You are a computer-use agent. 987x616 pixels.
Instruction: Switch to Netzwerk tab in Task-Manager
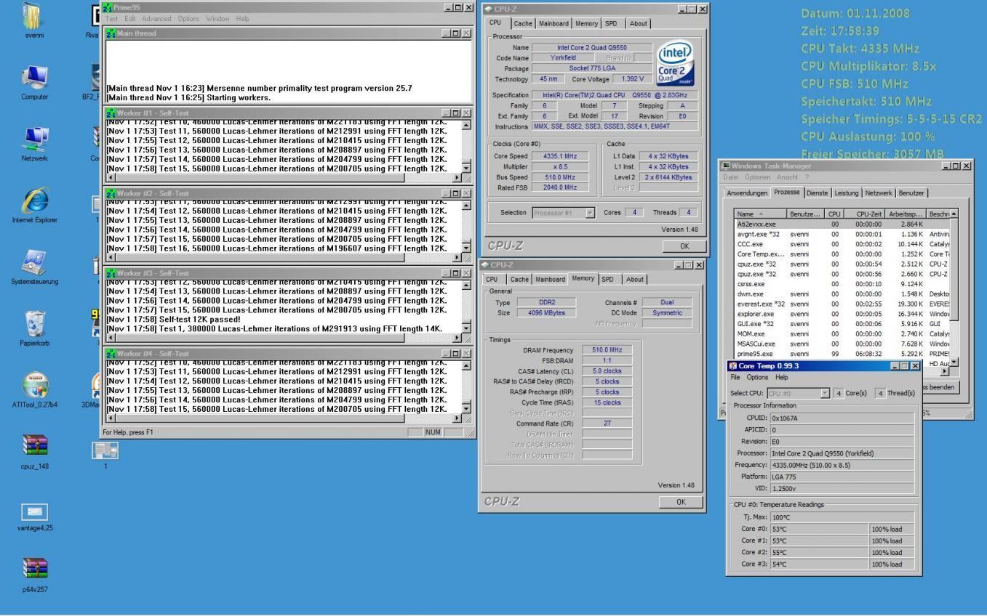coord(879,192)
